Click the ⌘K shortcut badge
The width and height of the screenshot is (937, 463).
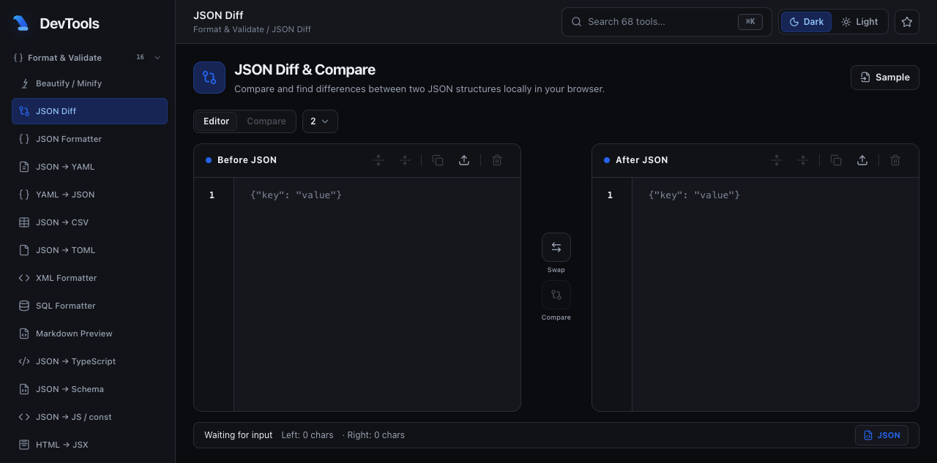(750, 22)
